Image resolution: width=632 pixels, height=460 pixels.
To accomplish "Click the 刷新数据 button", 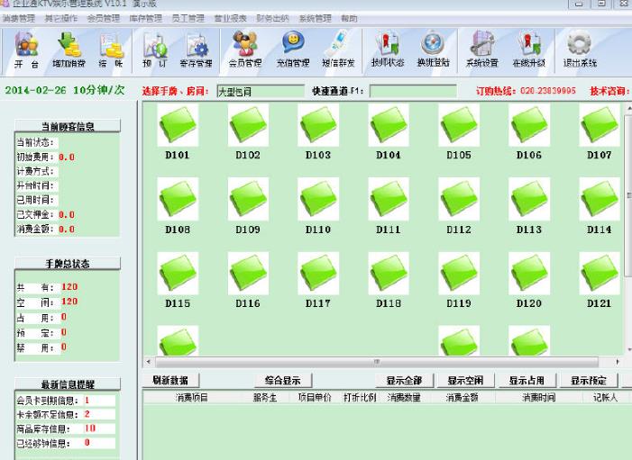I will (170, 380).
